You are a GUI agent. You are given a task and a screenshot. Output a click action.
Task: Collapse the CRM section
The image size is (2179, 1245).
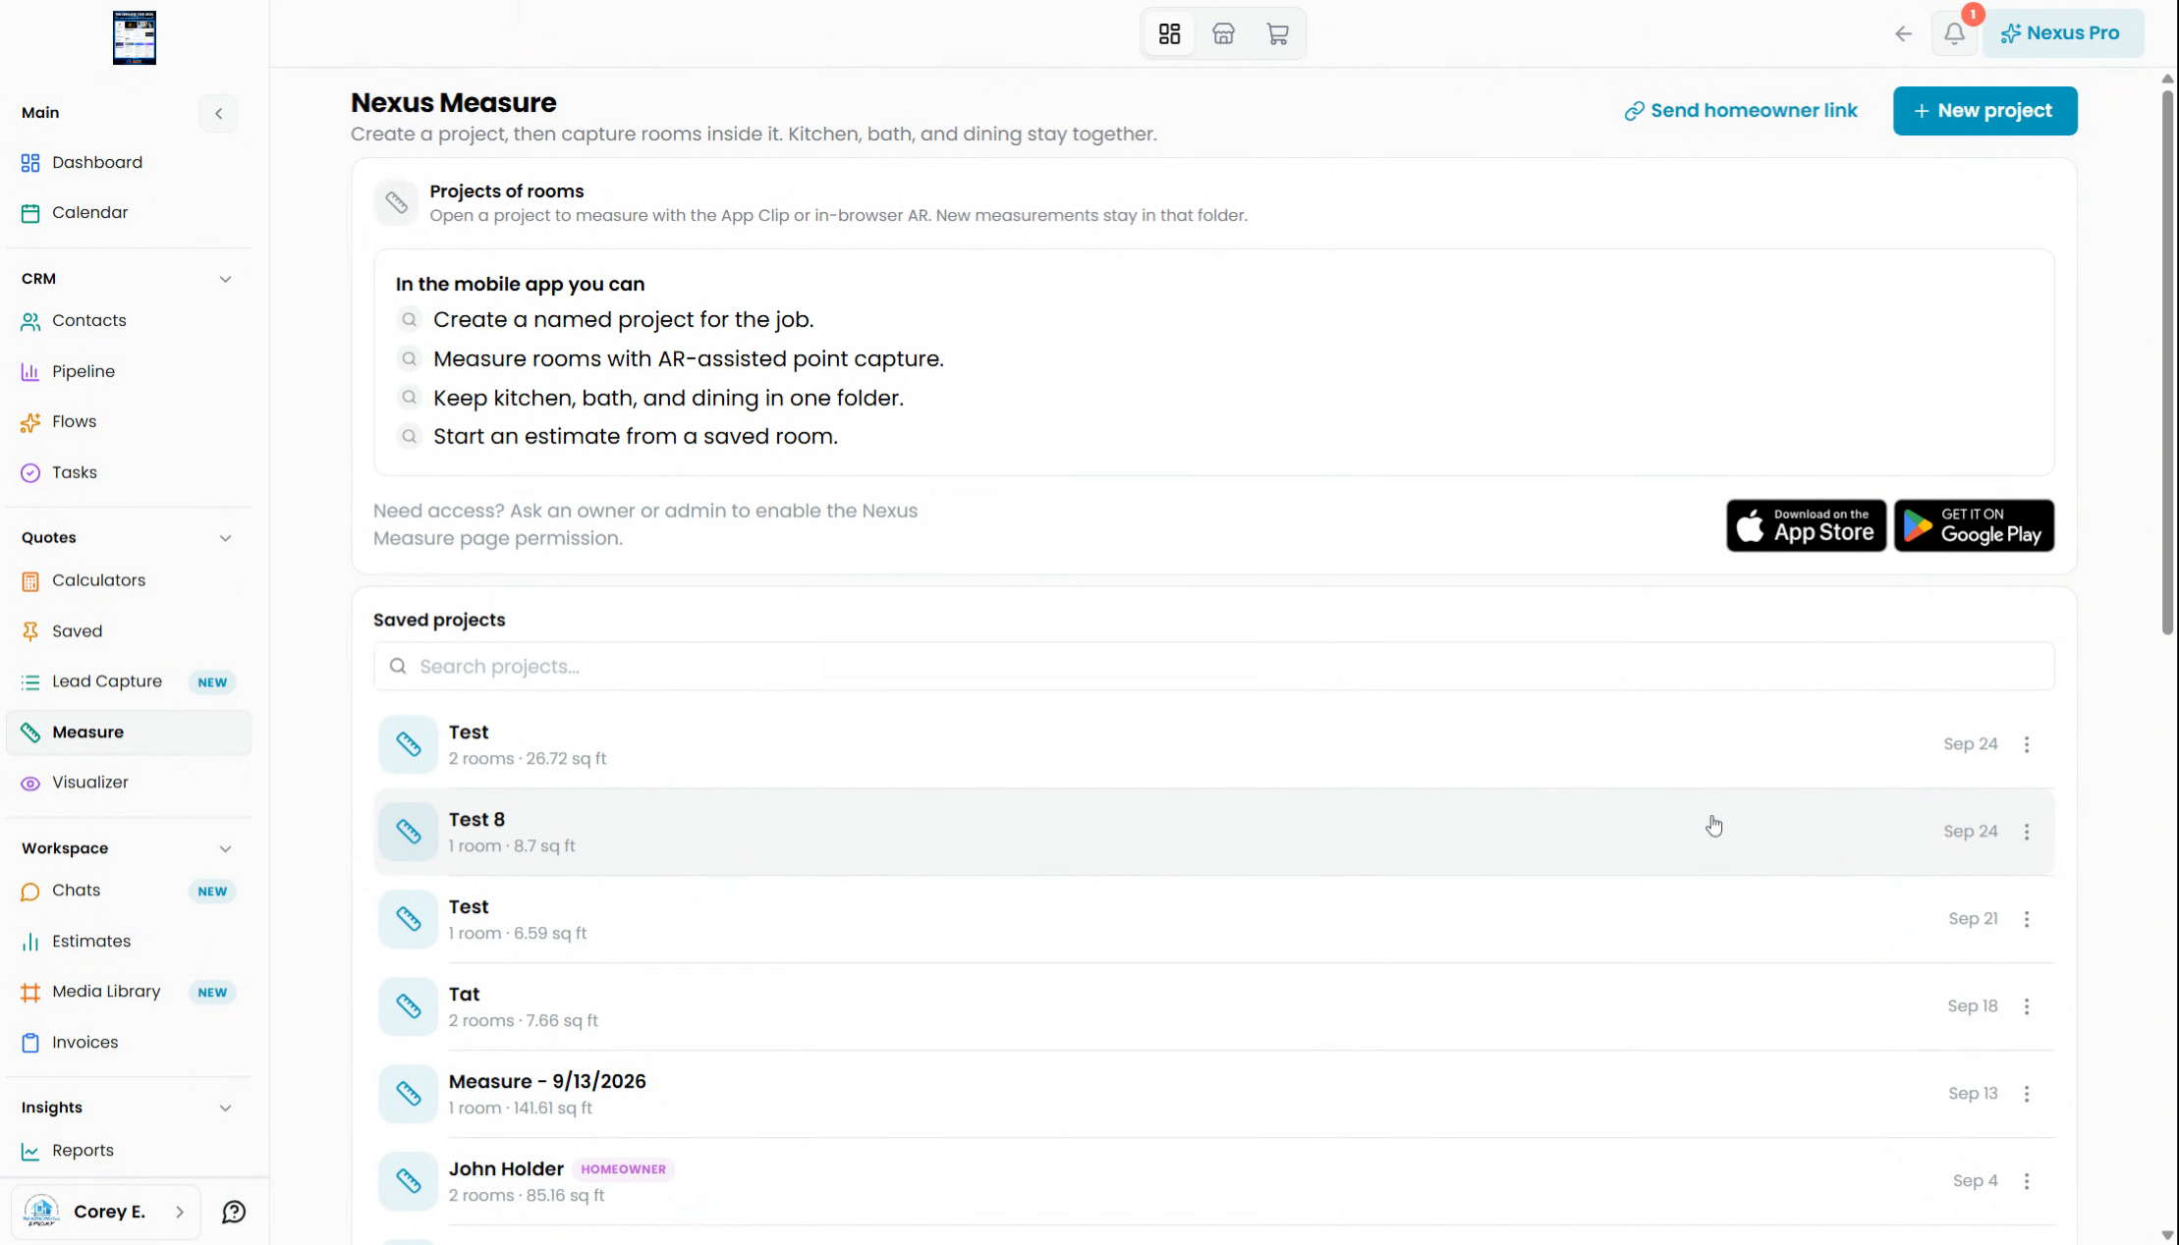click(225, 279)
